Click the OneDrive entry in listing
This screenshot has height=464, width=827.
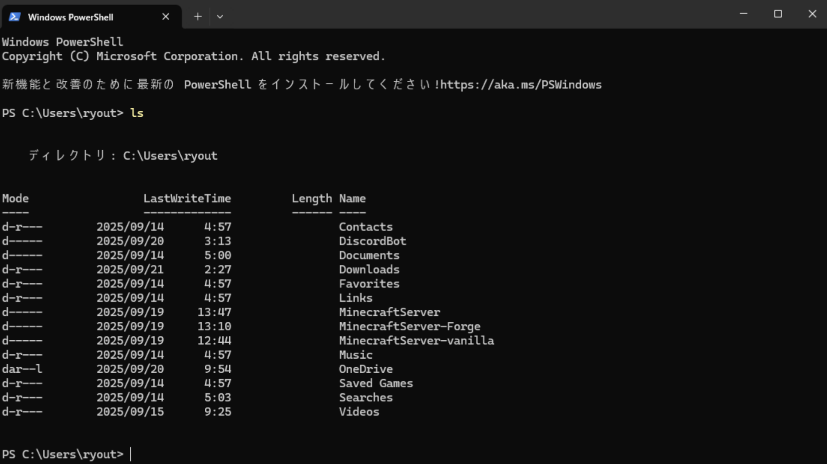366,369
